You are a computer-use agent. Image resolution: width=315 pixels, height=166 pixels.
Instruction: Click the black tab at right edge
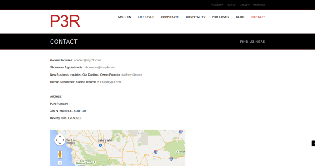point(313,144)
